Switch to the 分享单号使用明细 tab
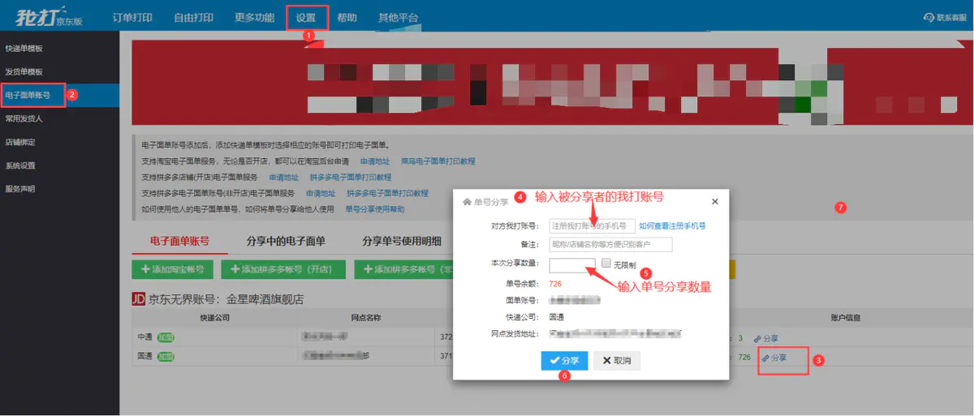This screenshot has width=974, height=416. [x=402, y=241]
